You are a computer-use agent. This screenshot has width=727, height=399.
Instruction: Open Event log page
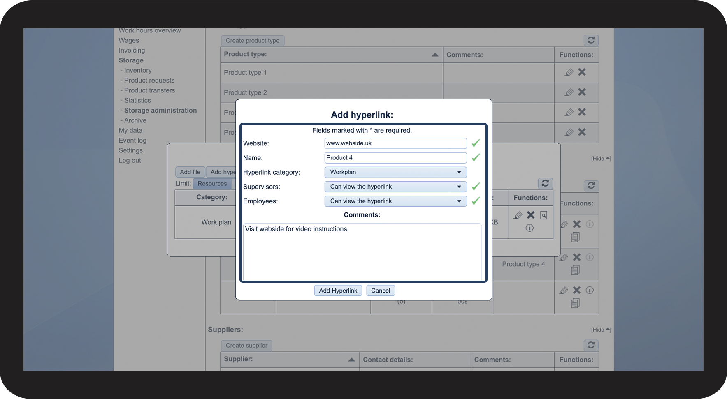132,140
